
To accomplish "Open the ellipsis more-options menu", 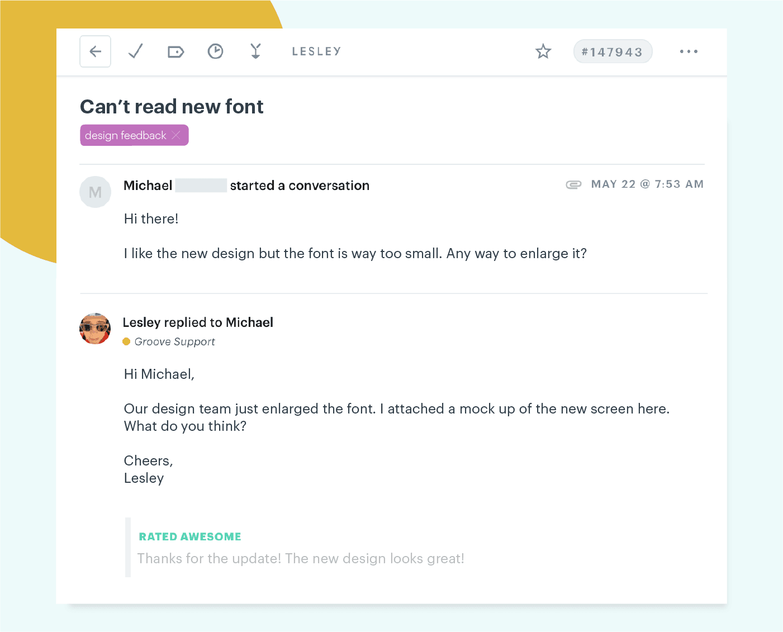I will click(689, 51).
